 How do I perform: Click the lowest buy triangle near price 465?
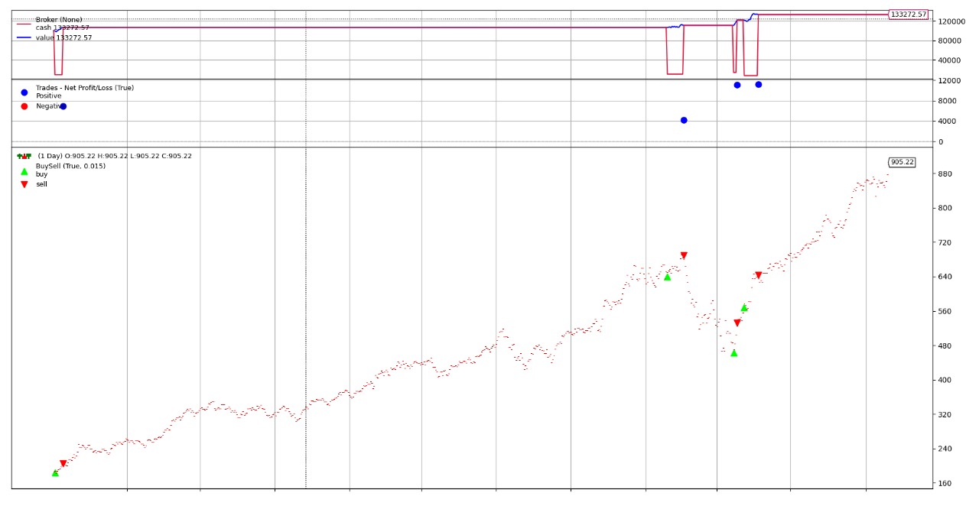(x=733, y=352)
